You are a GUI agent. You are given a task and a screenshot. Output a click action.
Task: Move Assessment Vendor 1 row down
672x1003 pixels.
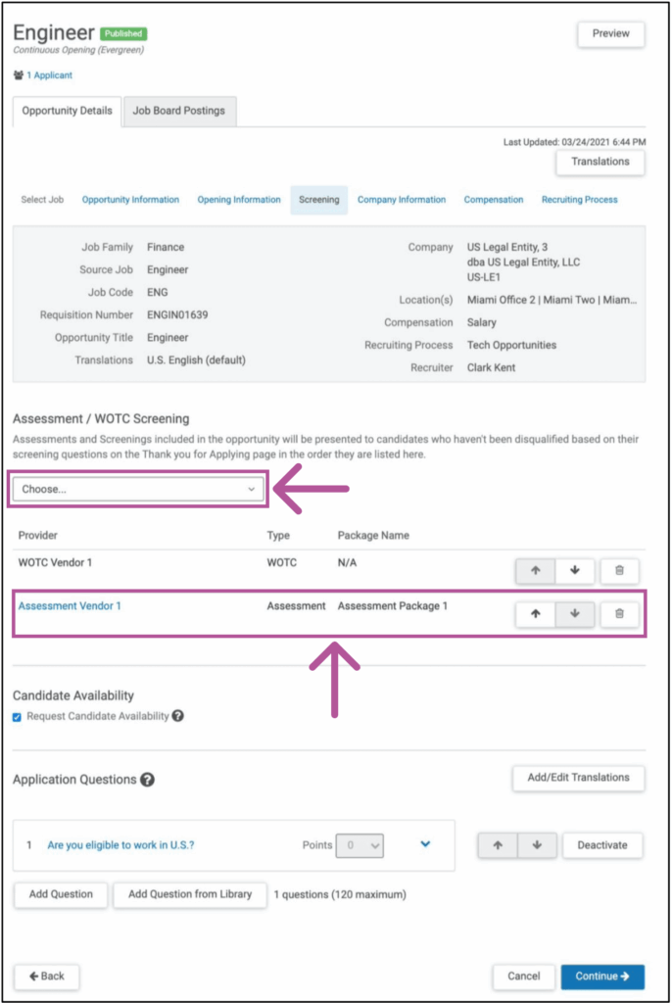575,614
